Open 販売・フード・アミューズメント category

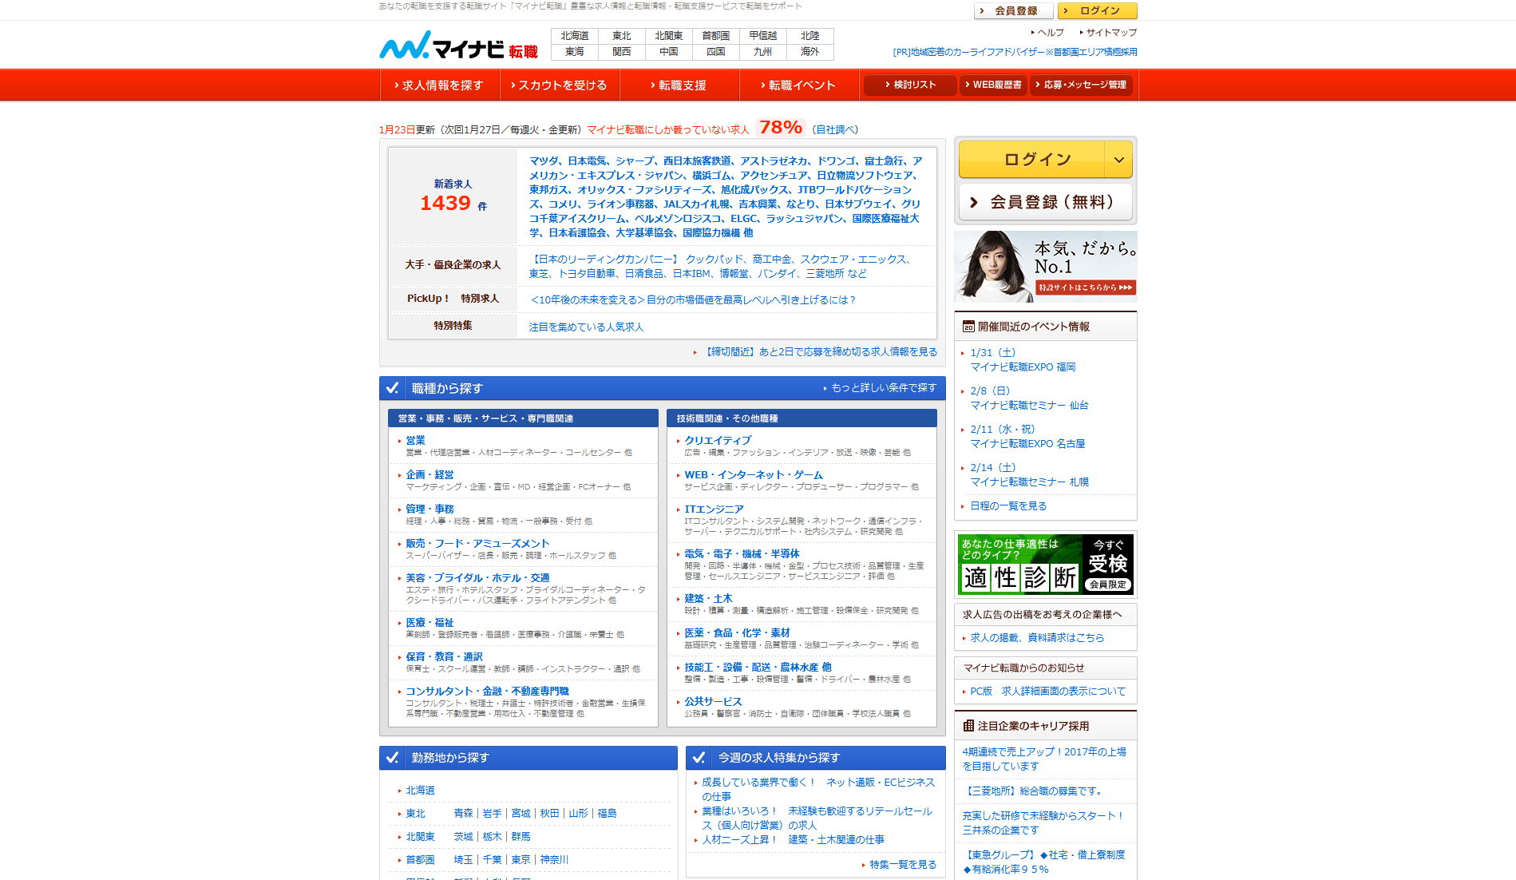pyautogui.click(x=477, y=544)
